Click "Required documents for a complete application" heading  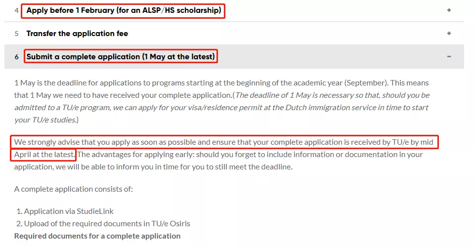[x=97, y=236]
